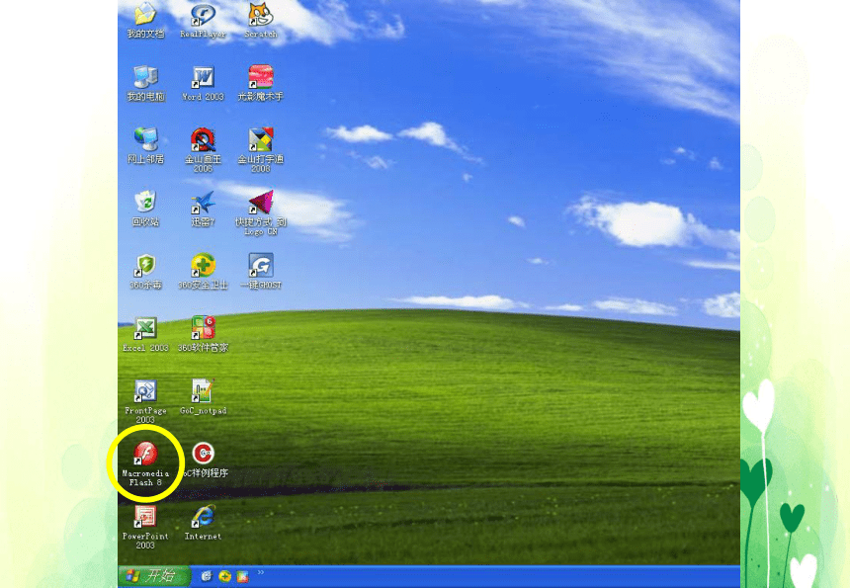The image size is (850, 588).
Task: Click the colorful third quick launch icon
Action: tap(242, 576)
